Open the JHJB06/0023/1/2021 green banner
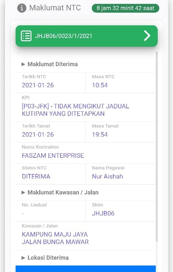 [87, 36]
